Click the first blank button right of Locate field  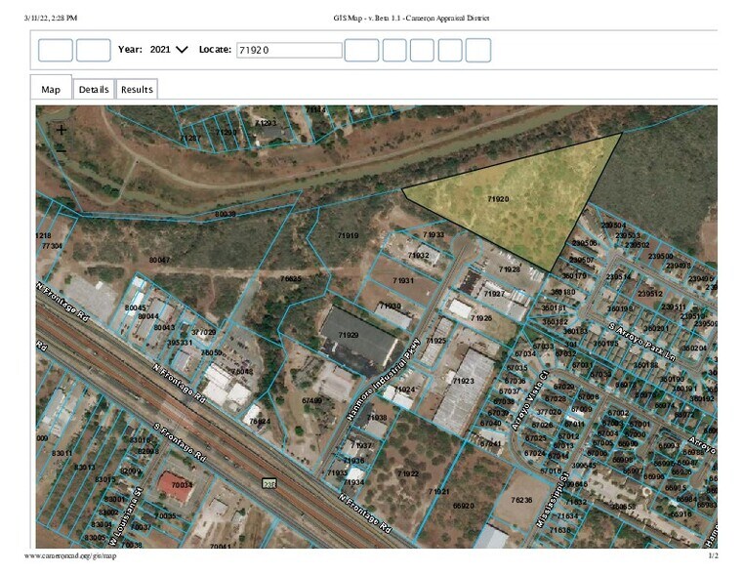pyautogui.click(x=361, y=50)
